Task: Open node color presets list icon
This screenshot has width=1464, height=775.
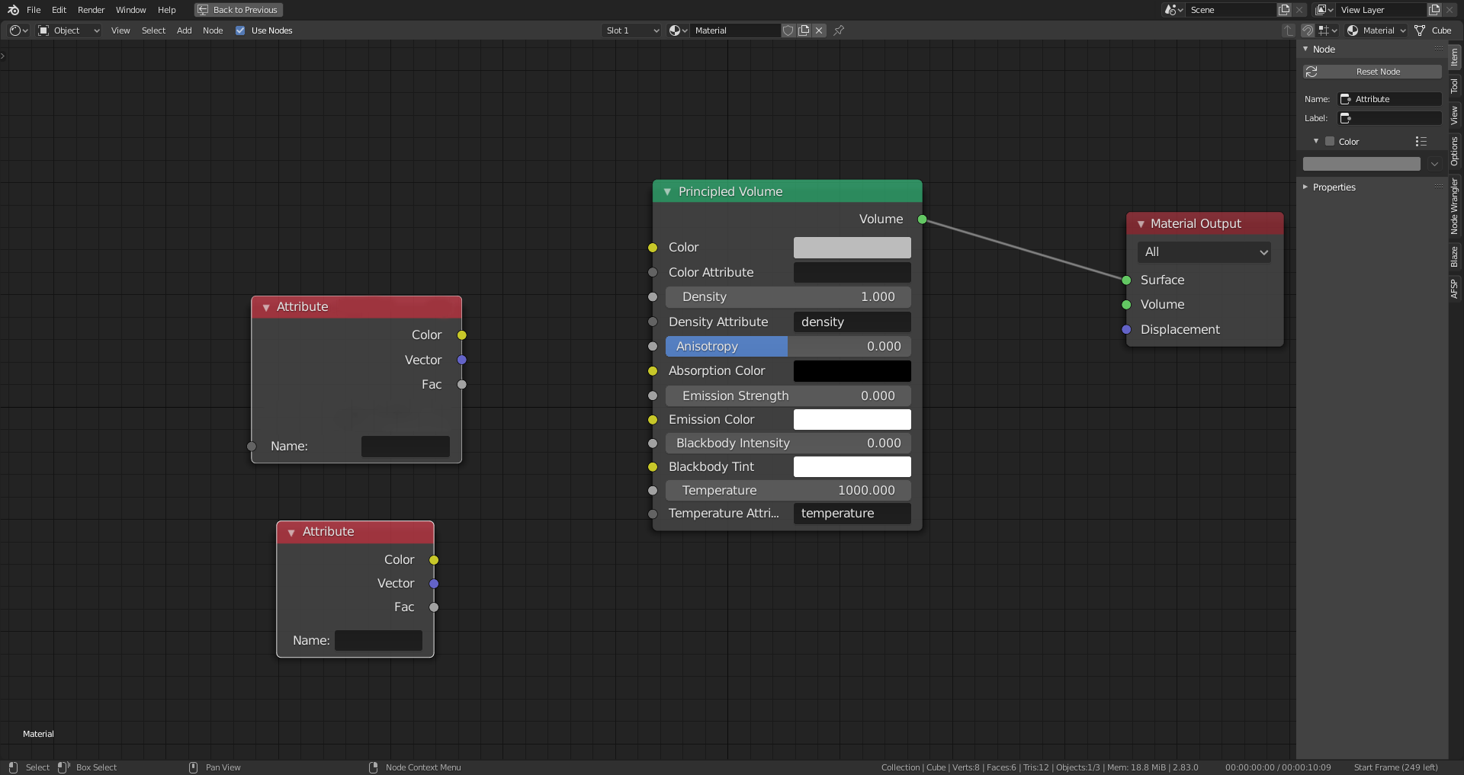Action: [x=1421, y=142]
